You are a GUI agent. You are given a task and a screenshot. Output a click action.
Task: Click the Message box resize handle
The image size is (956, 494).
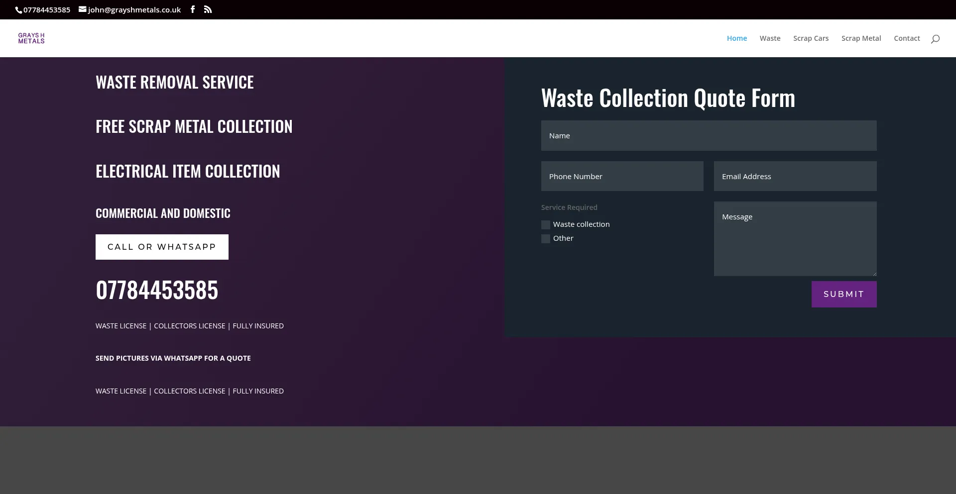874,273
